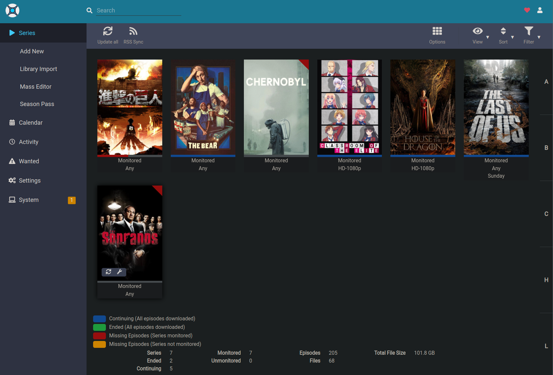The image size is (553, 375).
Task: Edit The Sopranos with wrench icon
Action: [120, 272]
